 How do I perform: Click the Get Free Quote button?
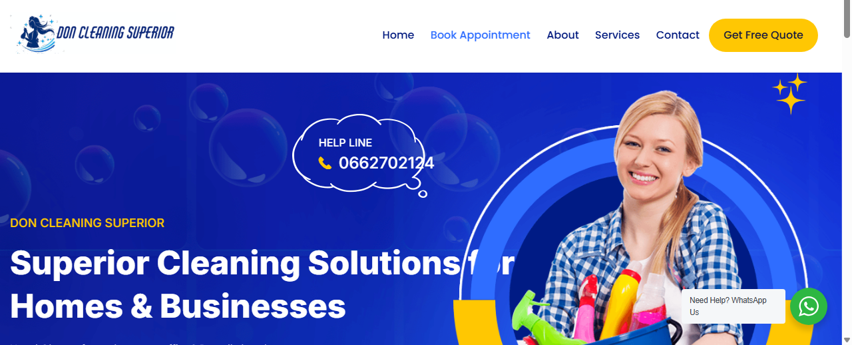pyautogui.click(x=763, y=35)
